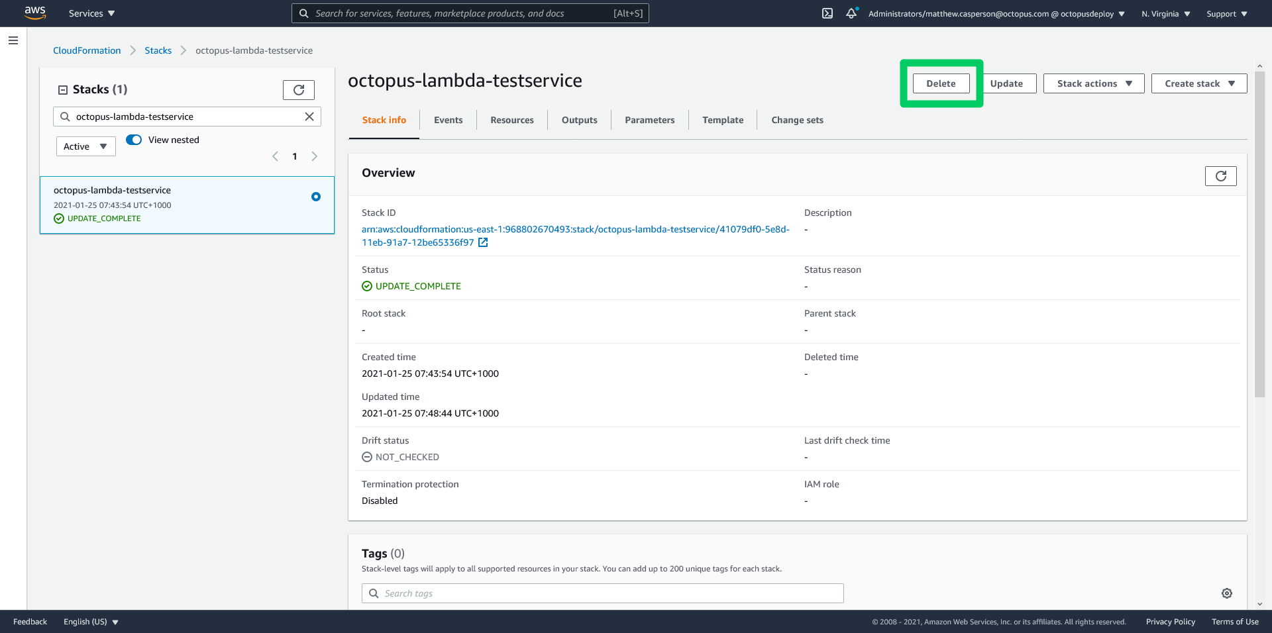Collapse the Stacks side panel
1272x633 pixels.
tap(63, 90)
